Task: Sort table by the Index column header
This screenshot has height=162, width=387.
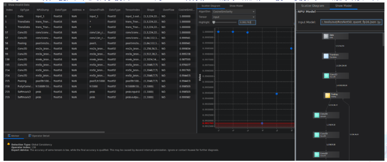Action: (x=9, y=10)
